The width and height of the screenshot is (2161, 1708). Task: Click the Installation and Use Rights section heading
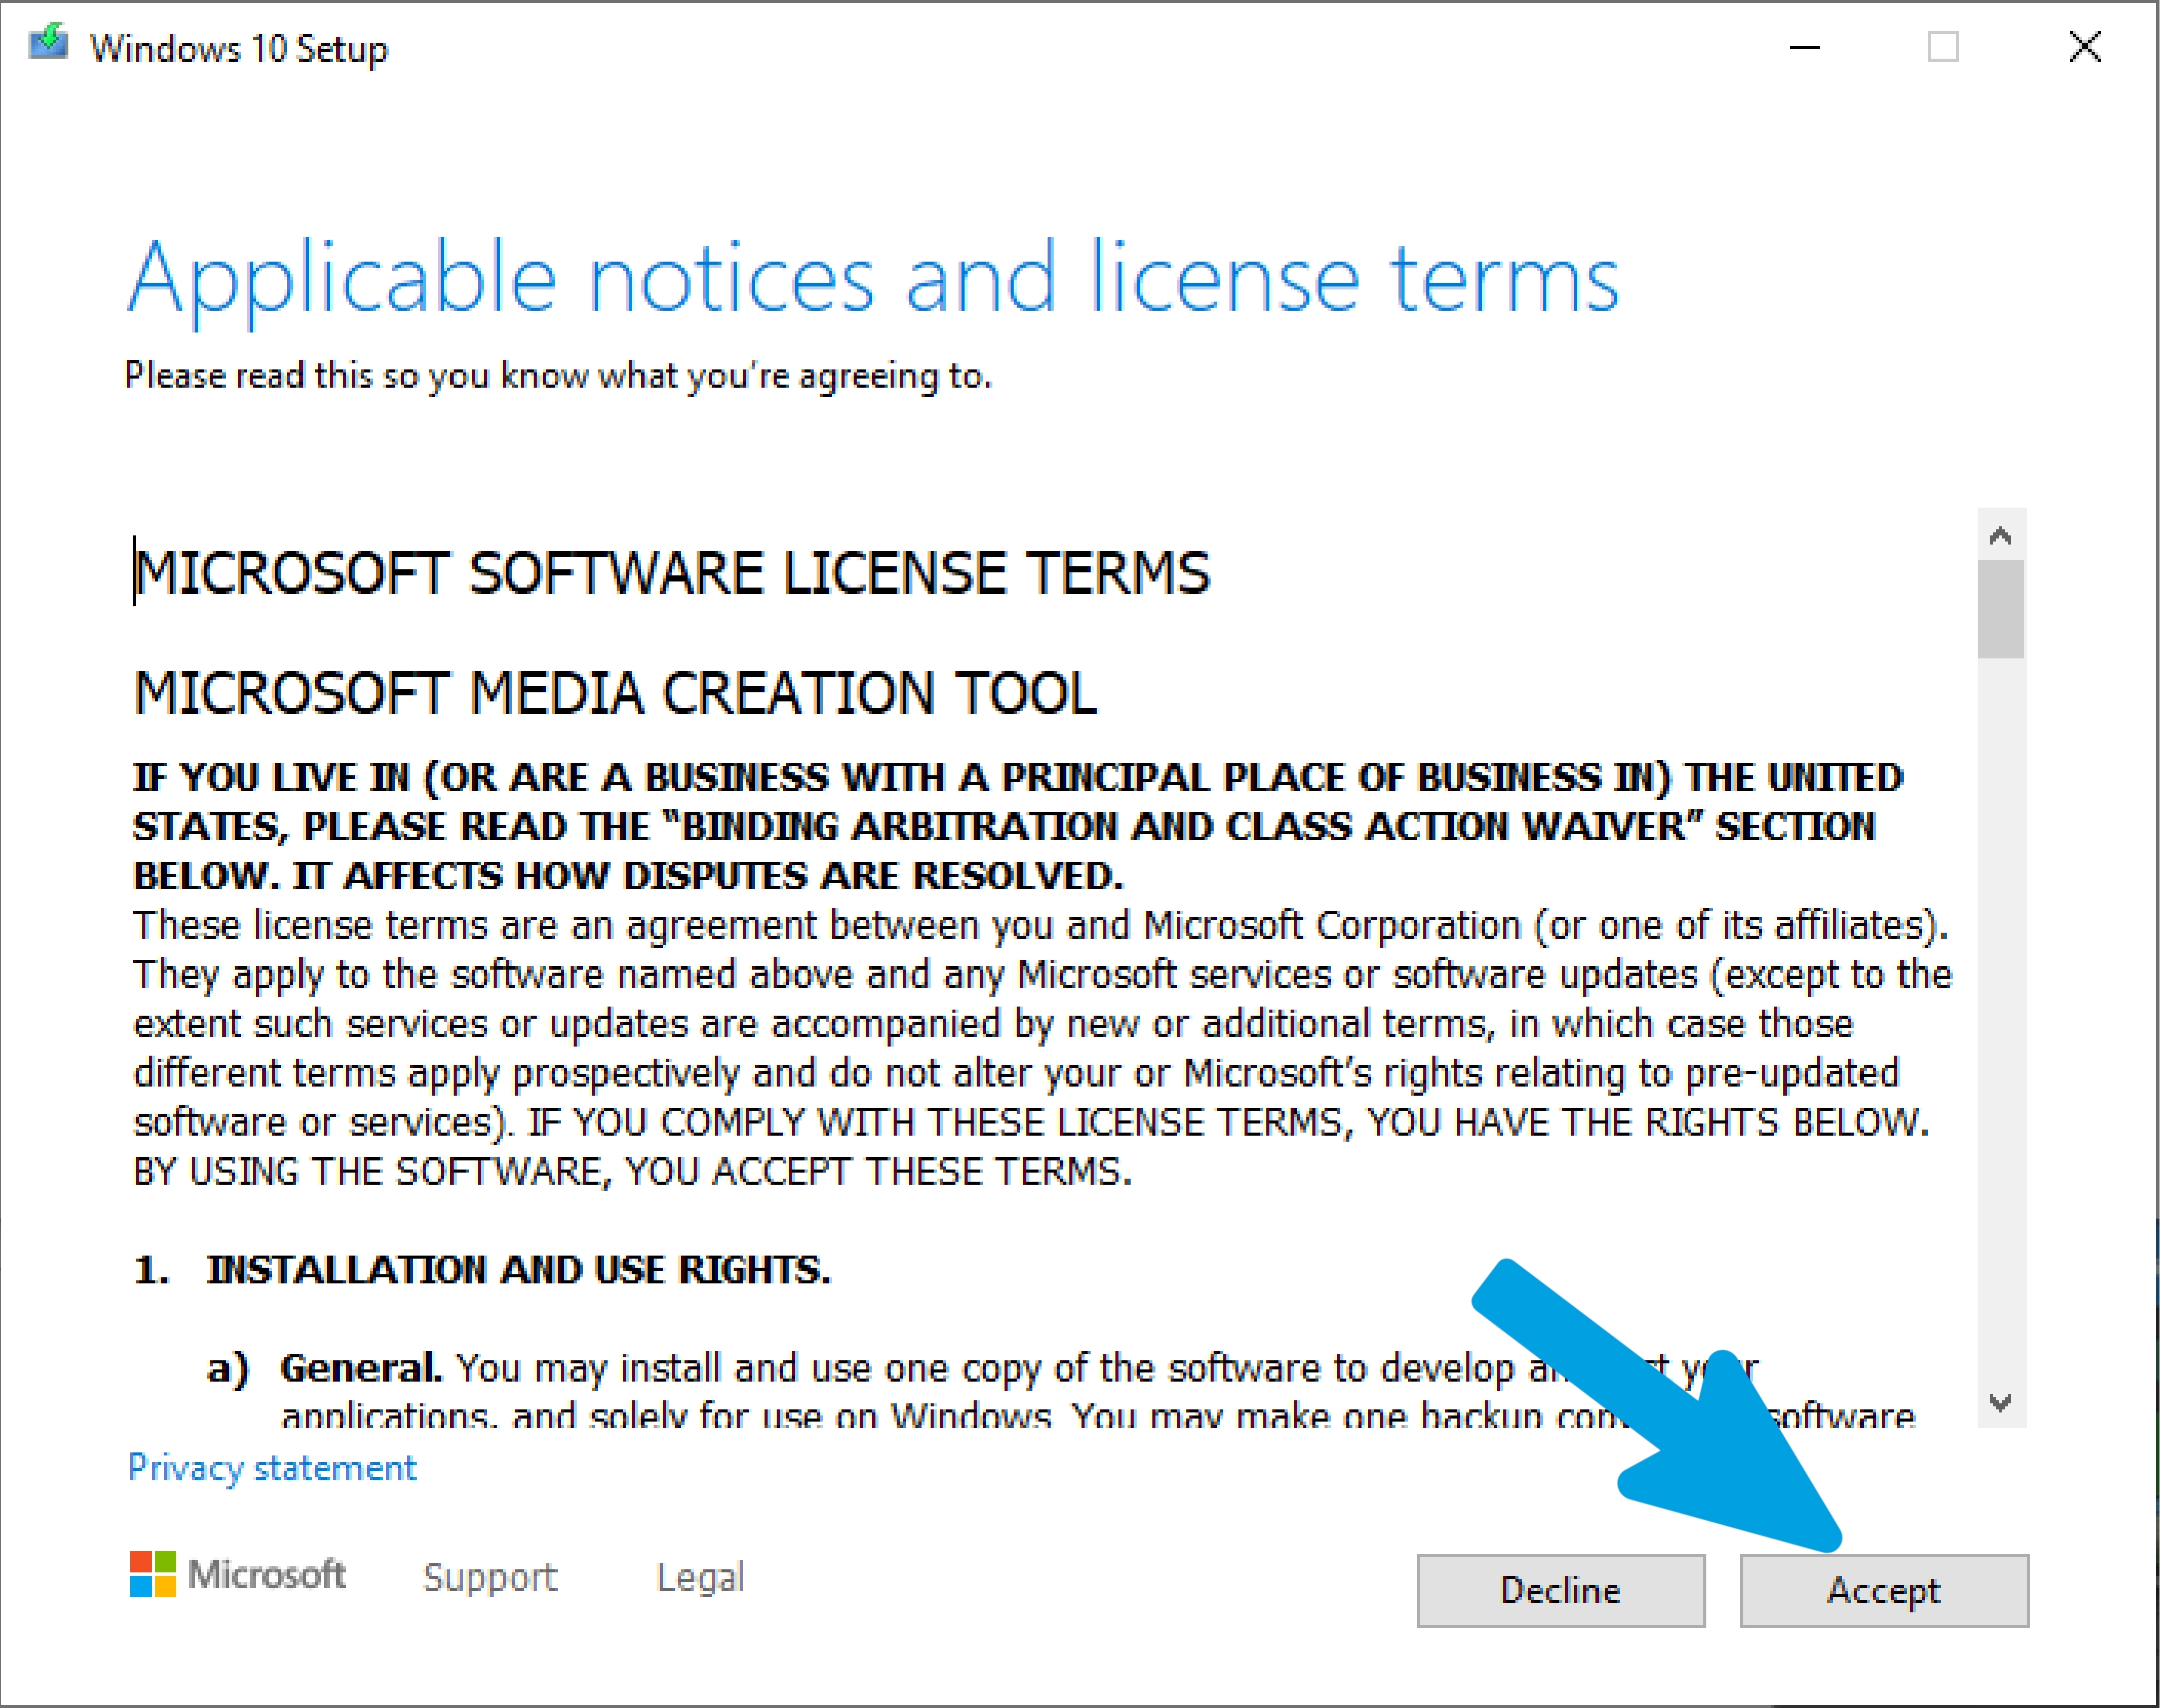pyautogui.click(x=482, y=1270)
